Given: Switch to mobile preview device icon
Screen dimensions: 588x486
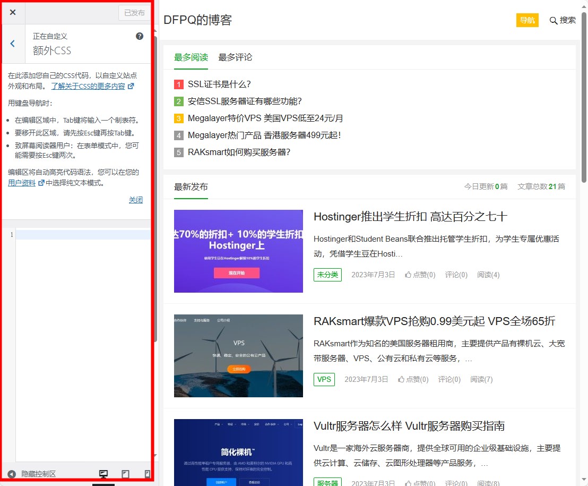Looking at the screenshot, I should [x=147, y=474].
